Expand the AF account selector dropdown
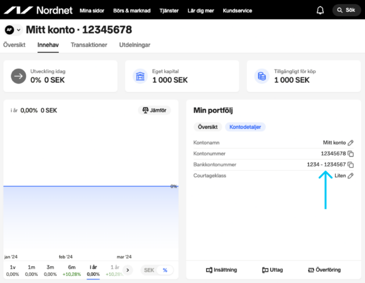The image size is (365, 283). coord(13,30)
